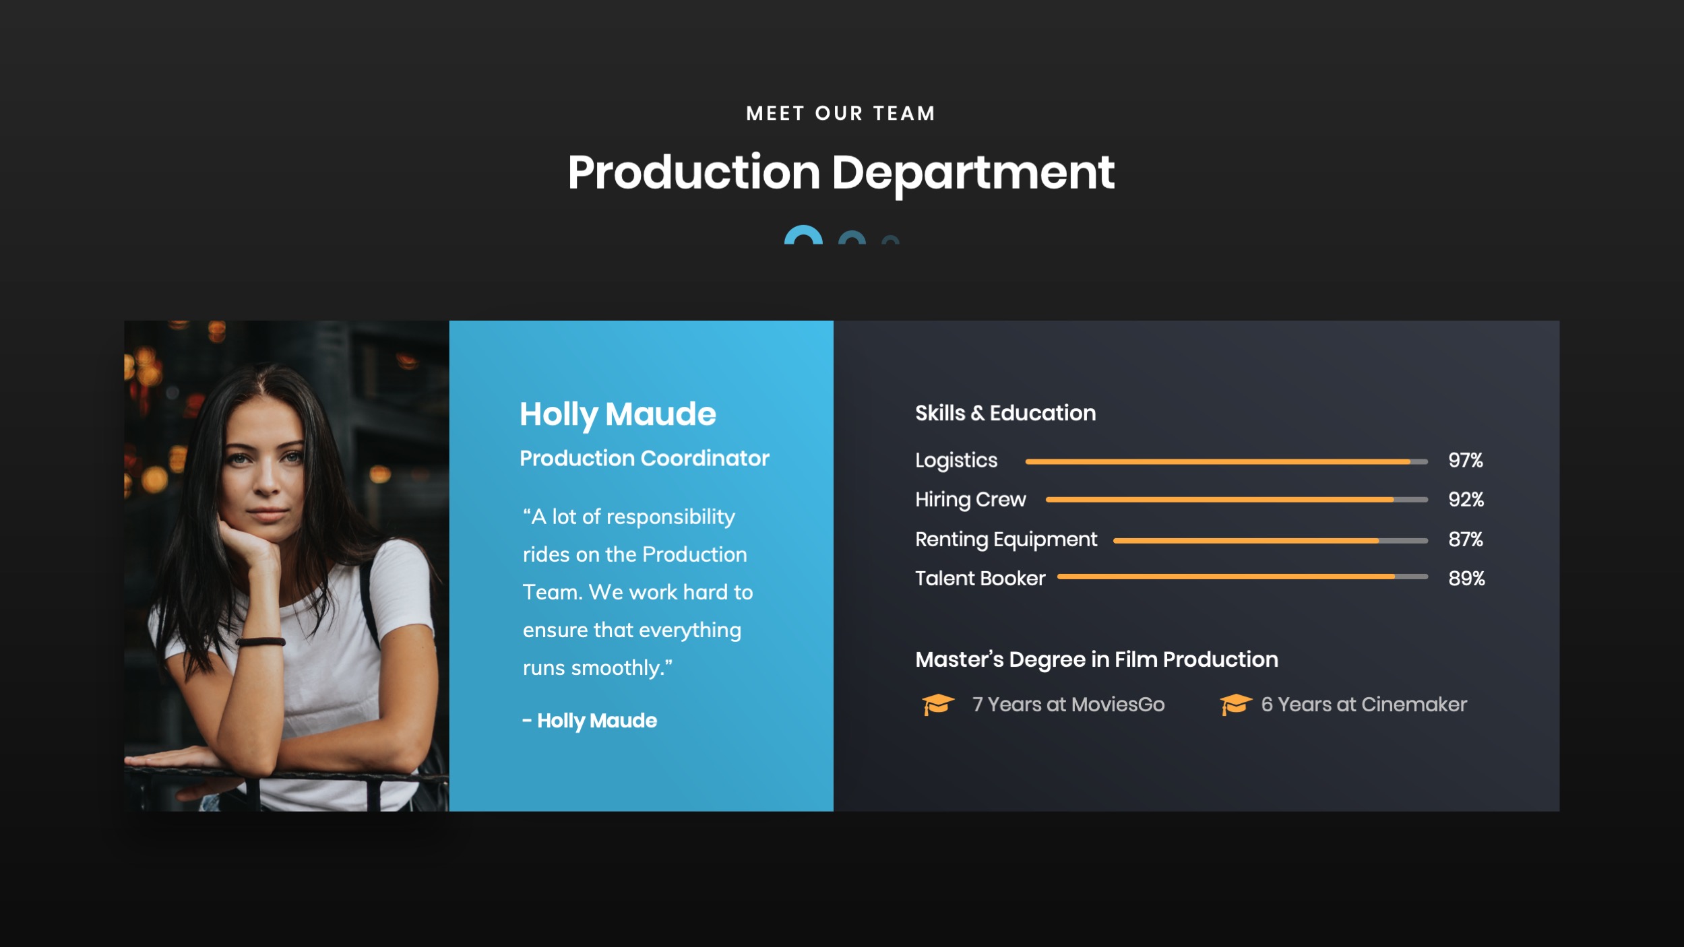Click the Hiring Crew percentage value 92%
This screenshot has width=1684, height=947.
coord(1465,499)
